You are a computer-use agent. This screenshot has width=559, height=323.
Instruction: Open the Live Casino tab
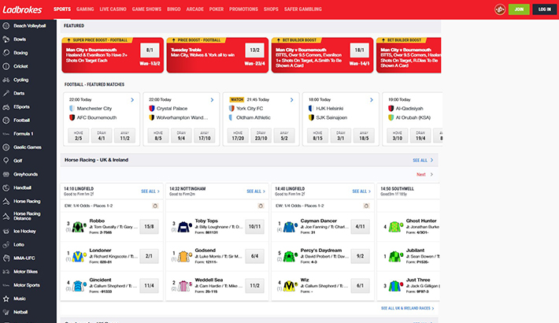[113, 9]
